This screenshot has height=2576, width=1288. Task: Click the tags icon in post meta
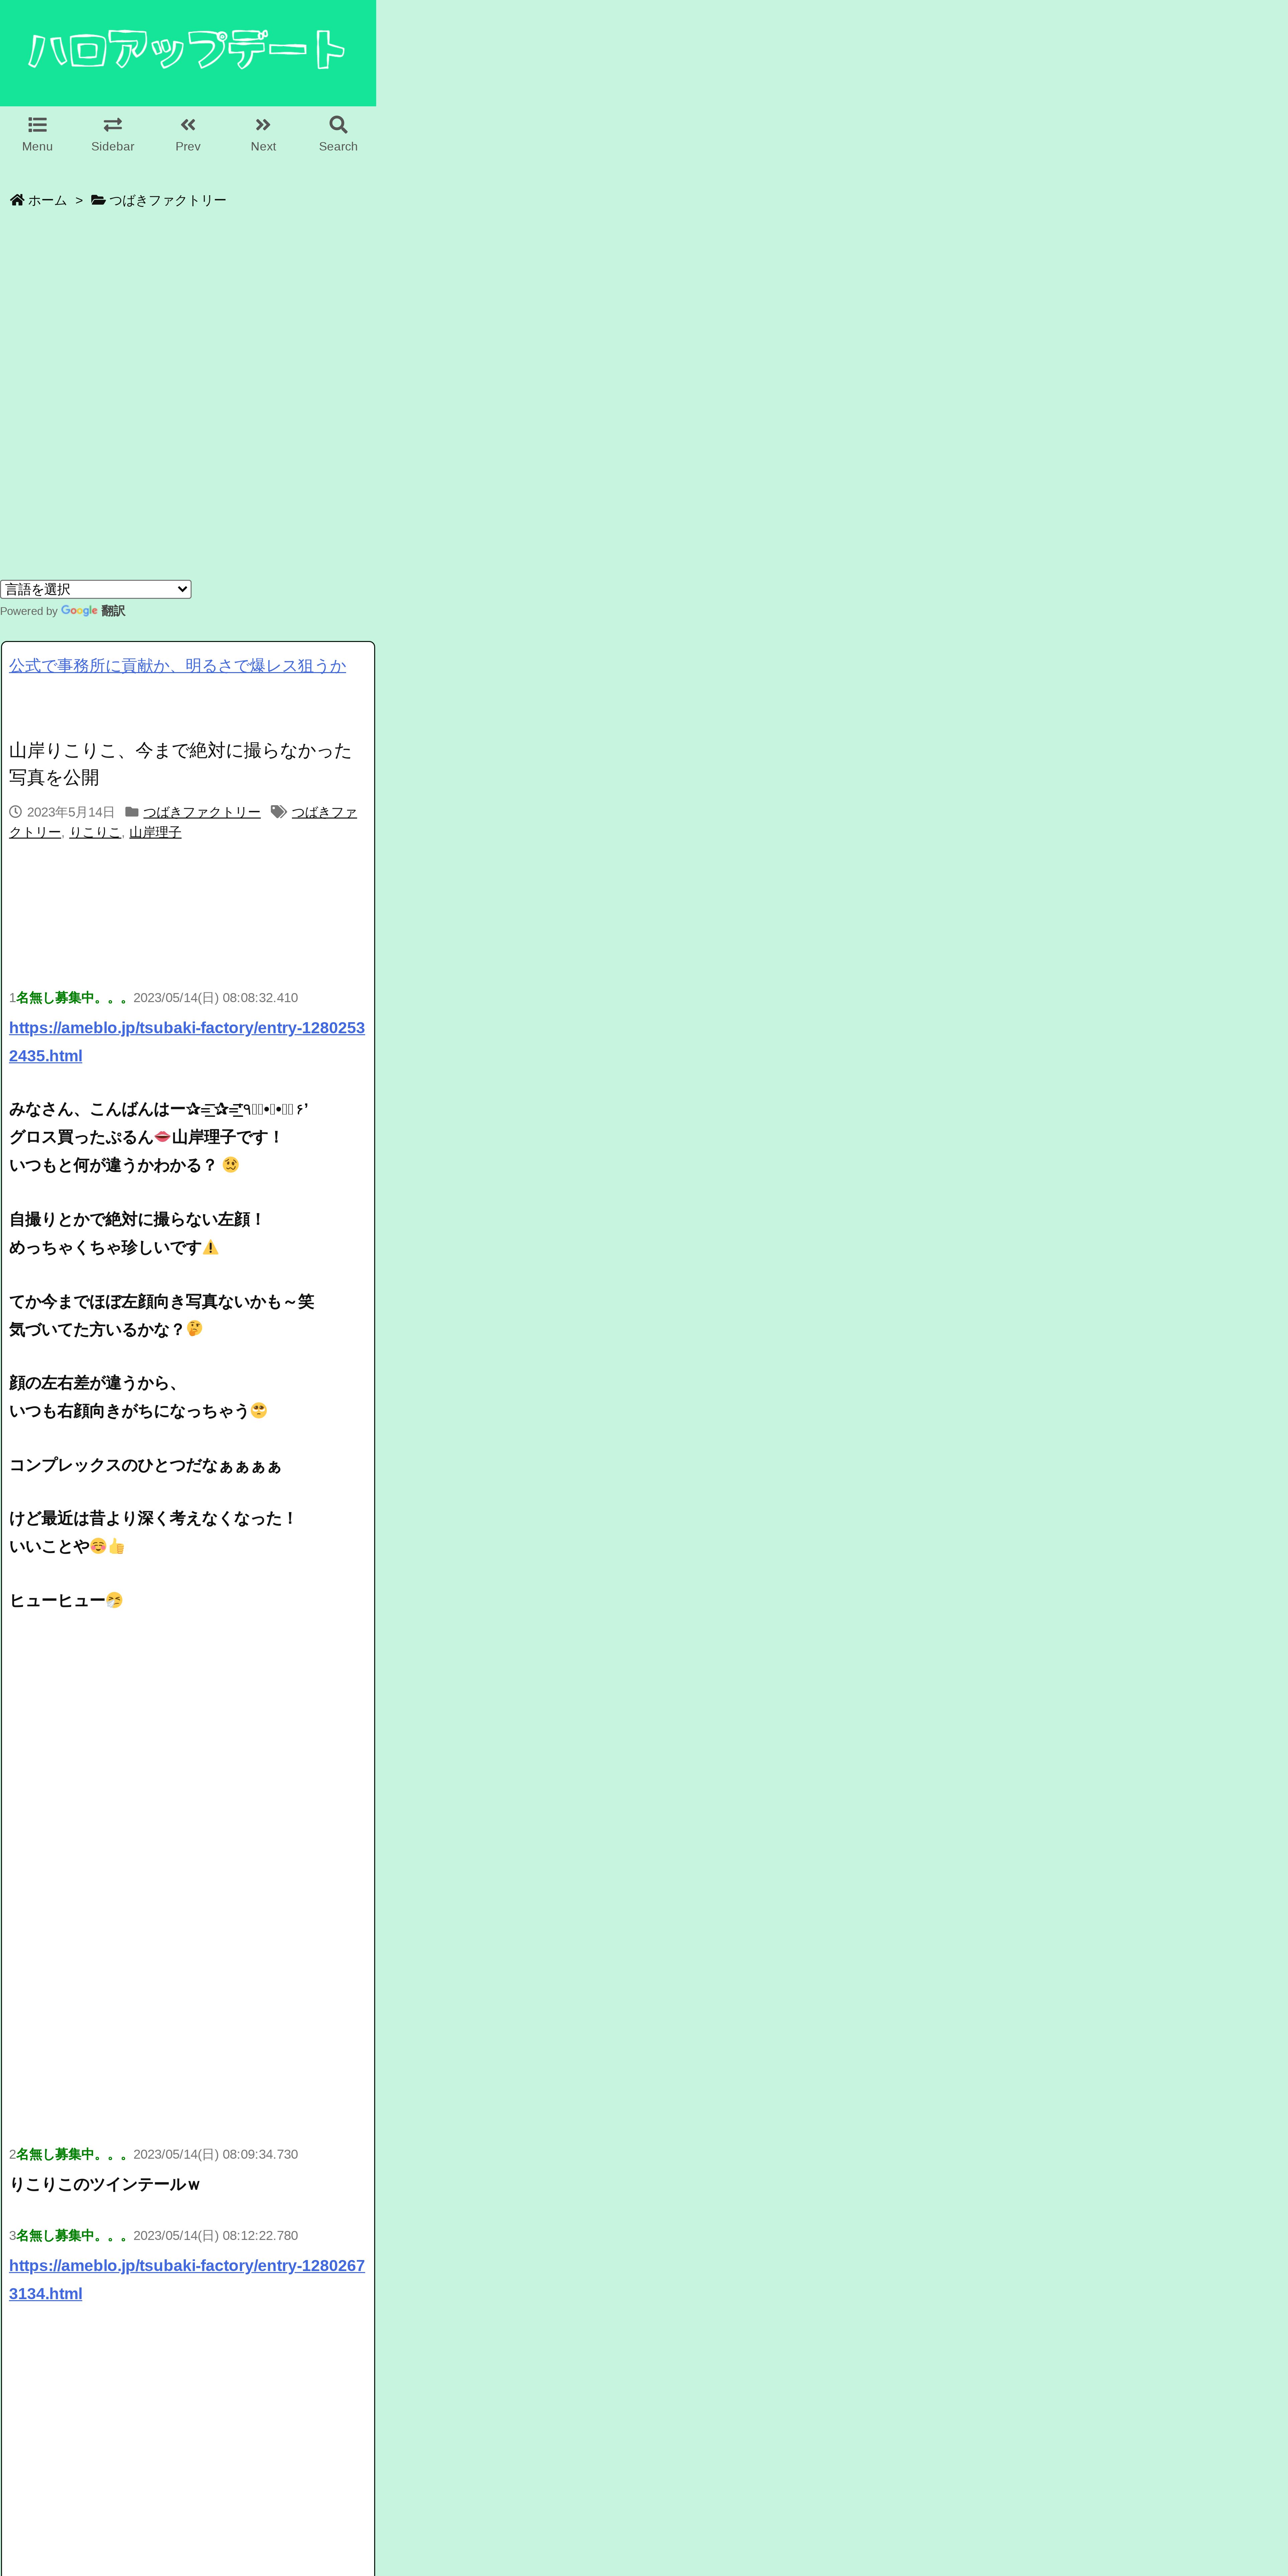279,812
